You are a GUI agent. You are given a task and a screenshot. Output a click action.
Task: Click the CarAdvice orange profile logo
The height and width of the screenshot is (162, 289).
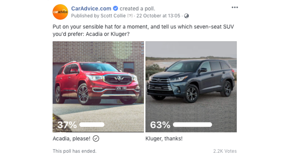[60, 12]
